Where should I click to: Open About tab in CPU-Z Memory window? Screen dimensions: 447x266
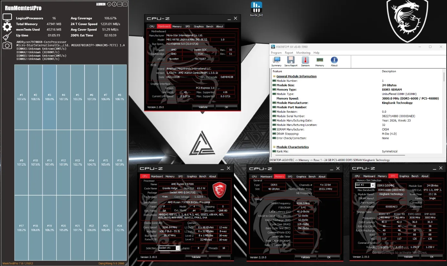(322, 176)
